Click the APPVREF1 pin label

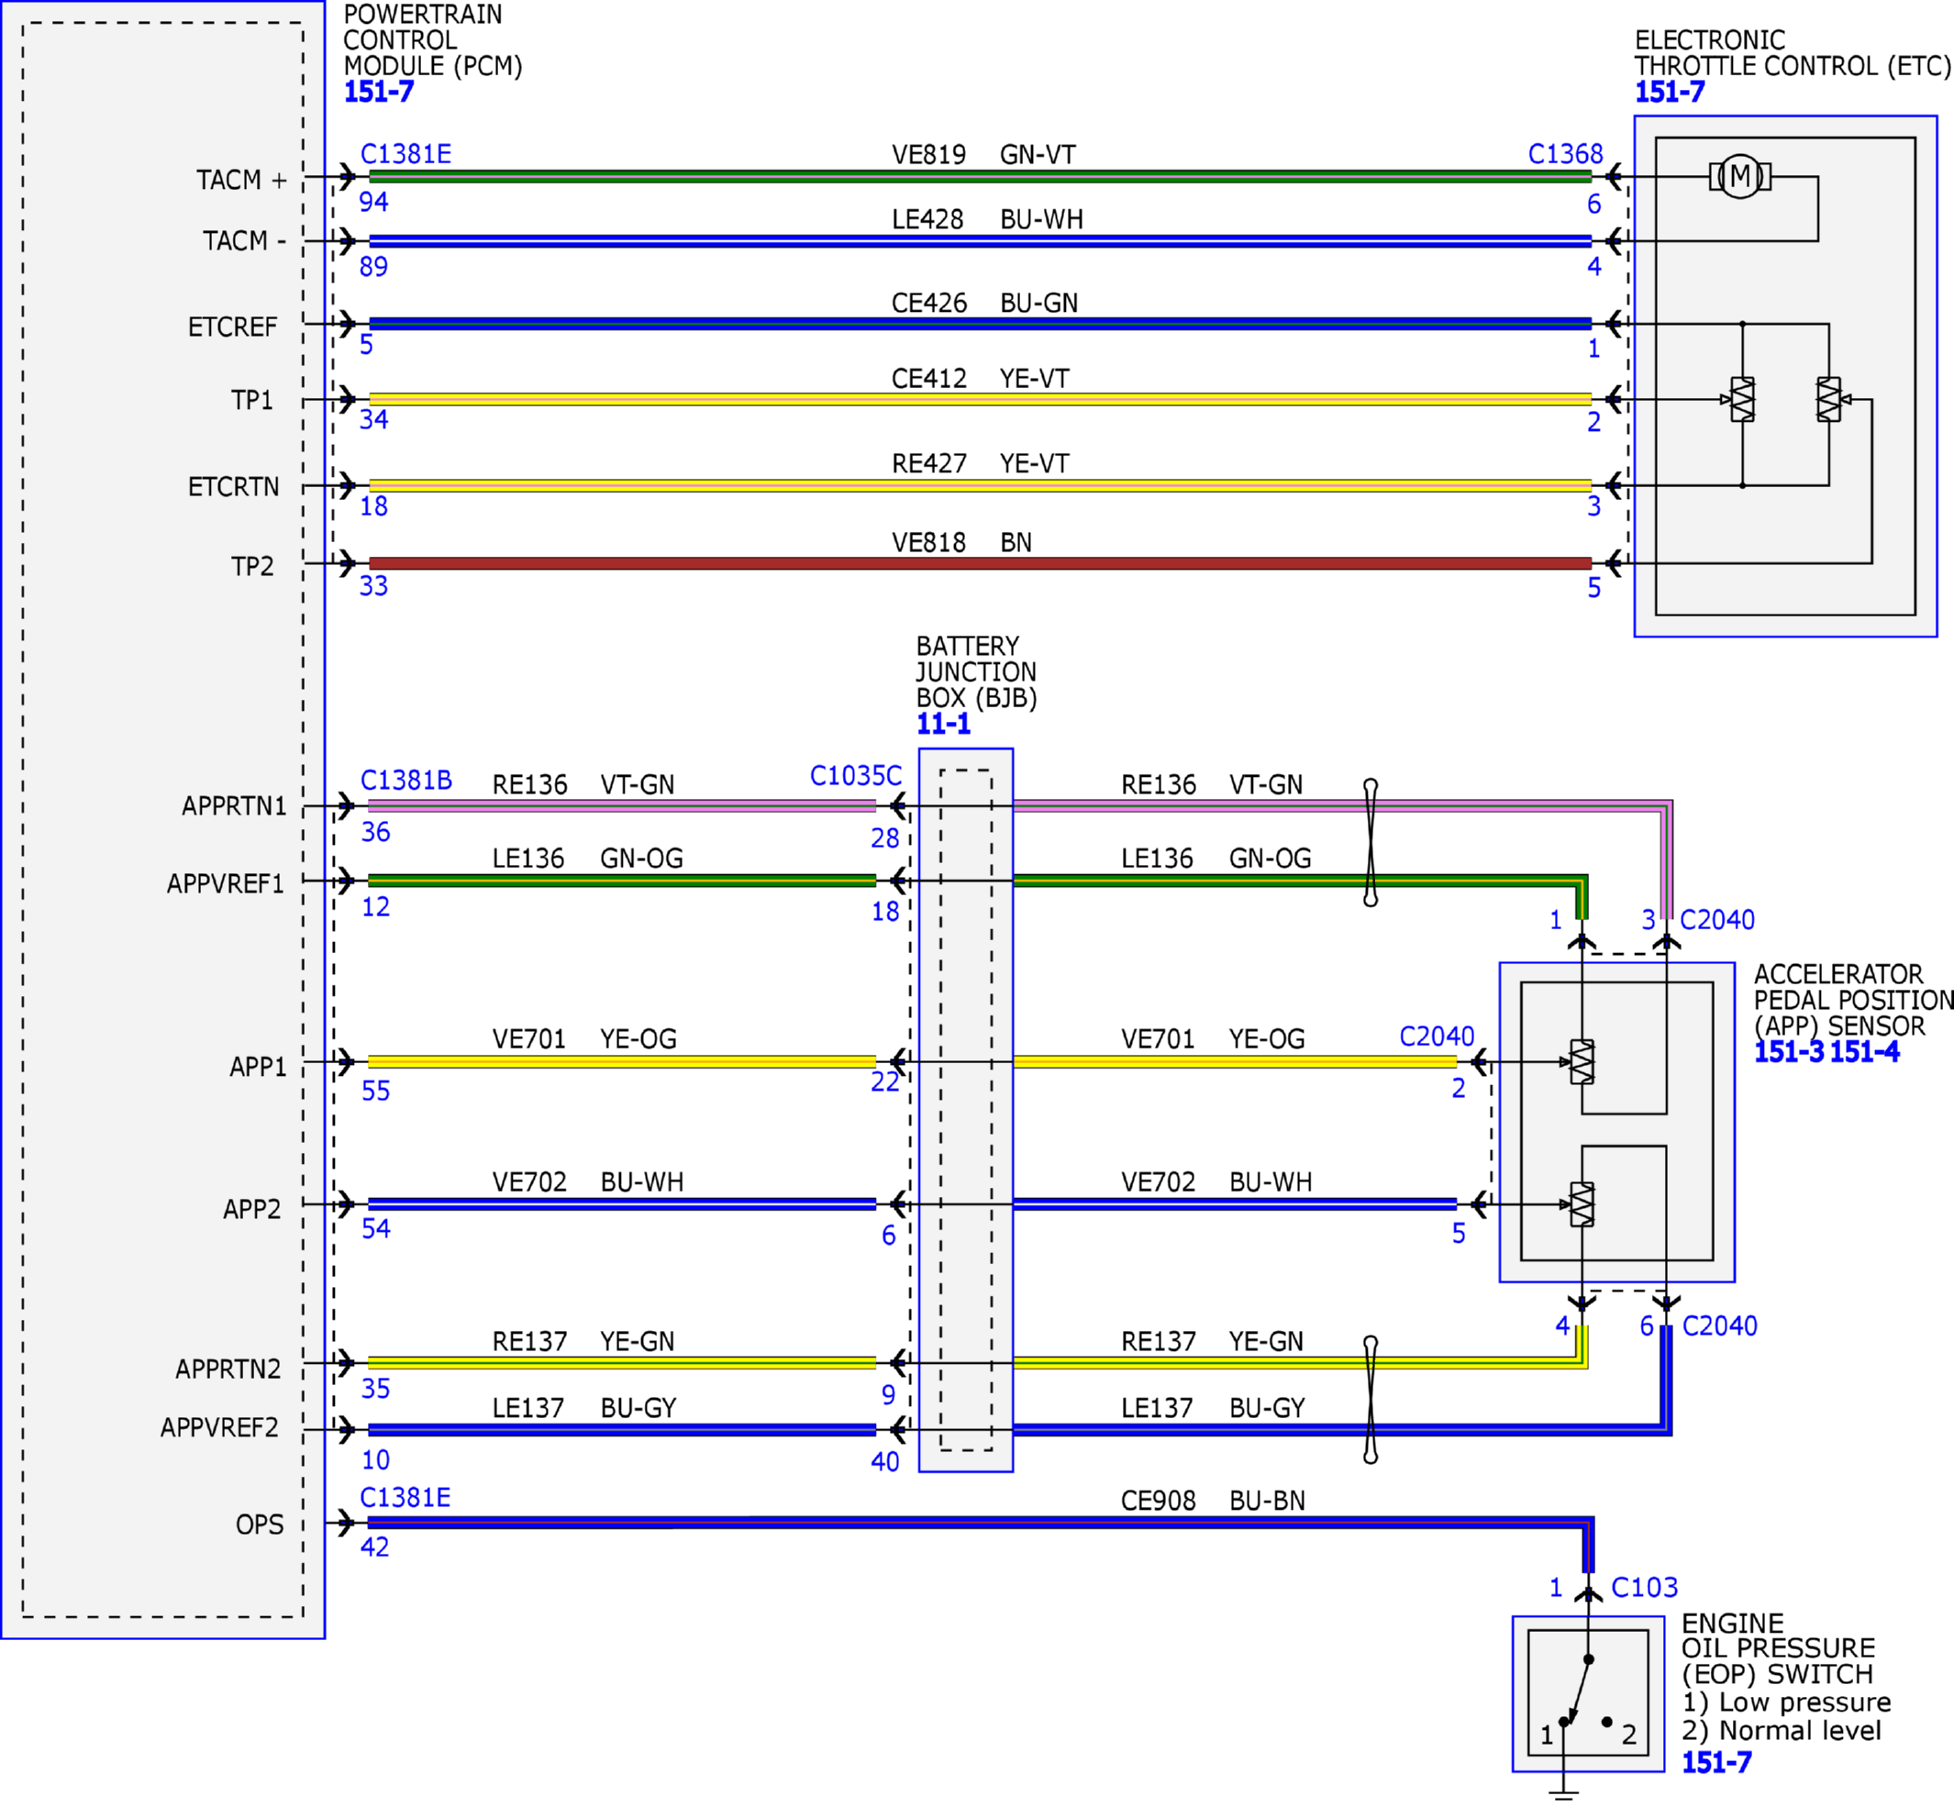(x=225, y=884)
